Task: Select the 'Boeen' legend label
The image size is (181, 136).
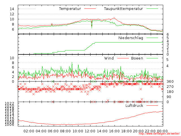Action: pyautogui.click(x=137, y=58)
